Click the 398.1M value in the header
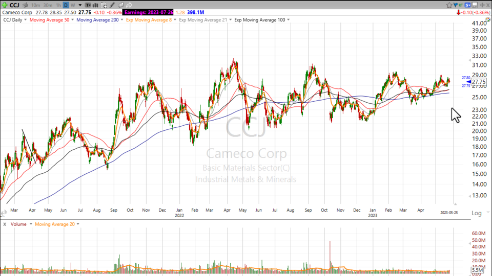The height and width of the screenshot is (276, 492). point(195,12)
